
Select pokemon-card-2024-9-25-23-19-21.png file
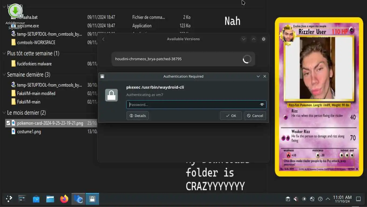(x=50, y=123)
